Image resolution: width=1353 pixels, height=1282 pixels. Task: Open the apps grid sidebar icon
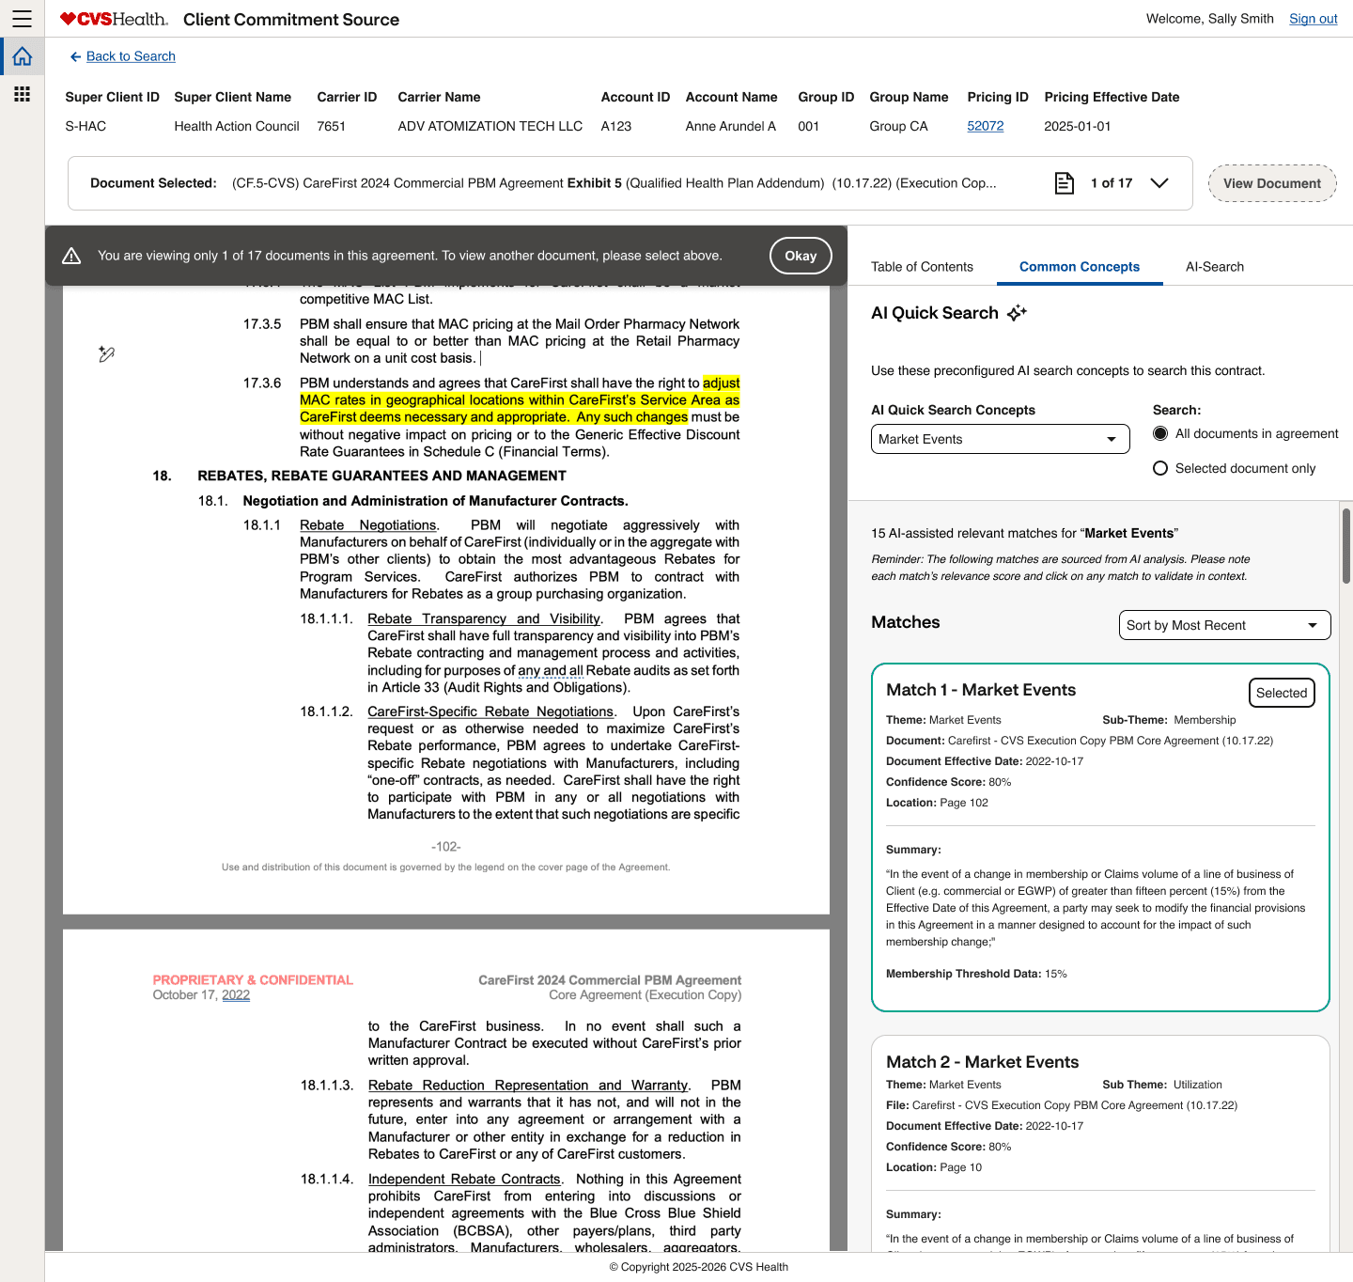point(23,94)
